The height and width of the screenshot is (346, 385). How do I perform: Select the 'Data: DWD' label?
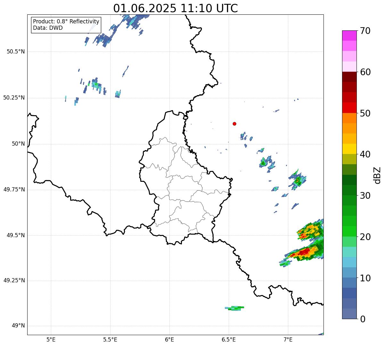coord(48,28)
